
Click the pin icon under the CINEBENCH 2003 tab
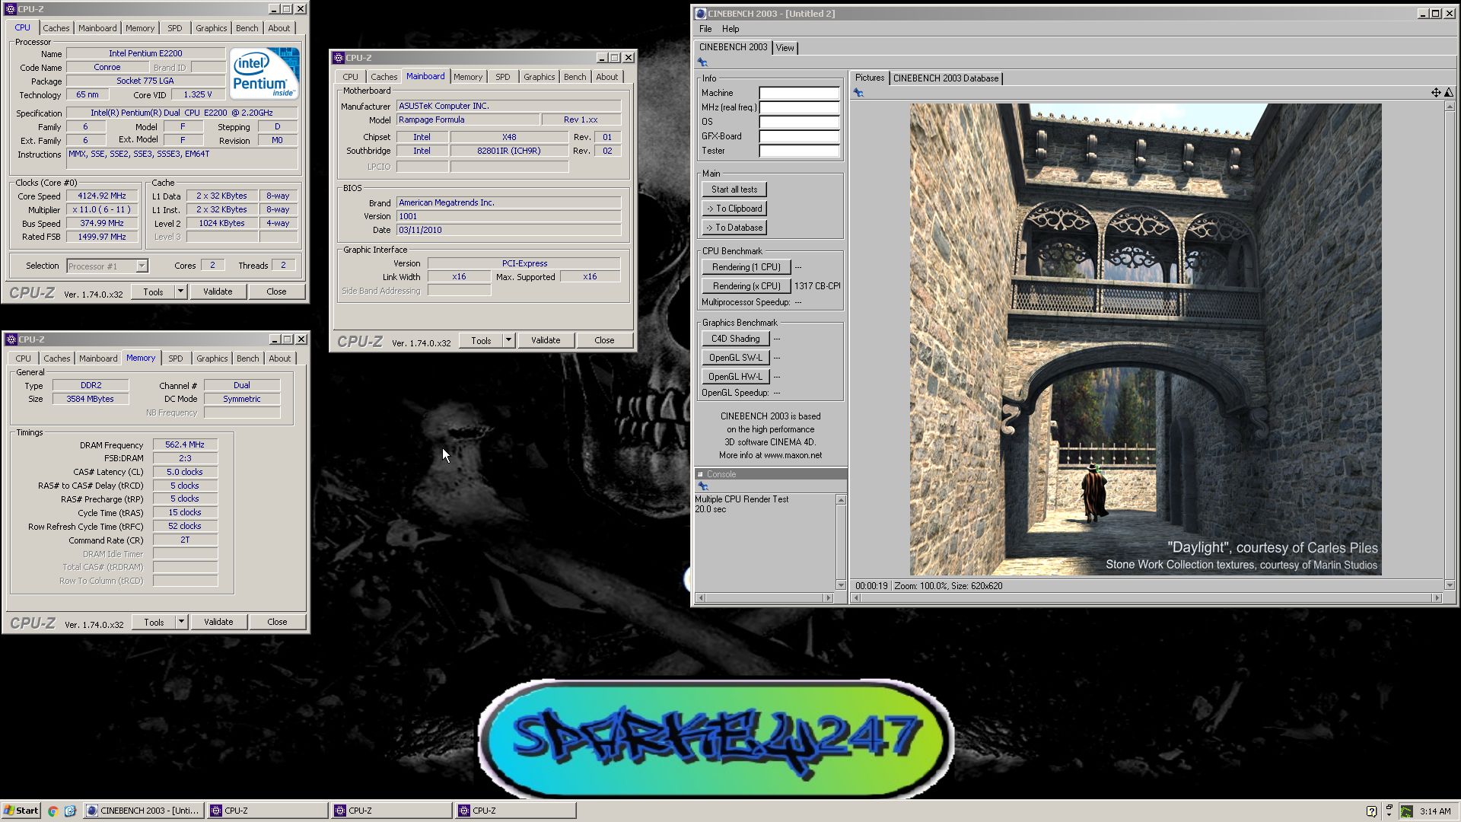click(x=702, y=62)
